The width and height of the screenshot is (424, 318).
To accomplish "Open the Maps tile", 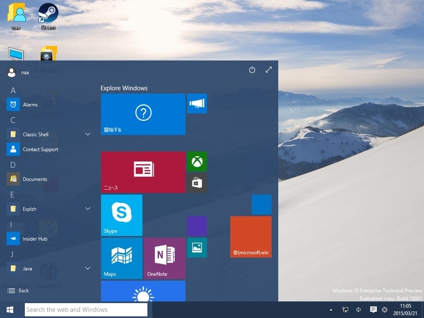I will point(122,258).
